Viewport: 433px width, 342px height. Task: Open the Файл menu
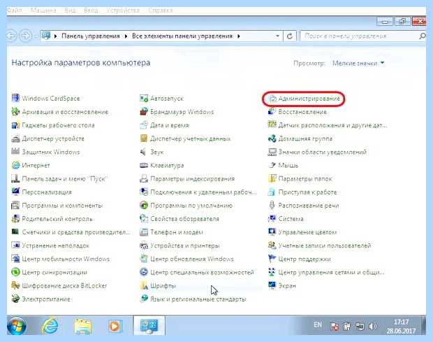(15, 10)
